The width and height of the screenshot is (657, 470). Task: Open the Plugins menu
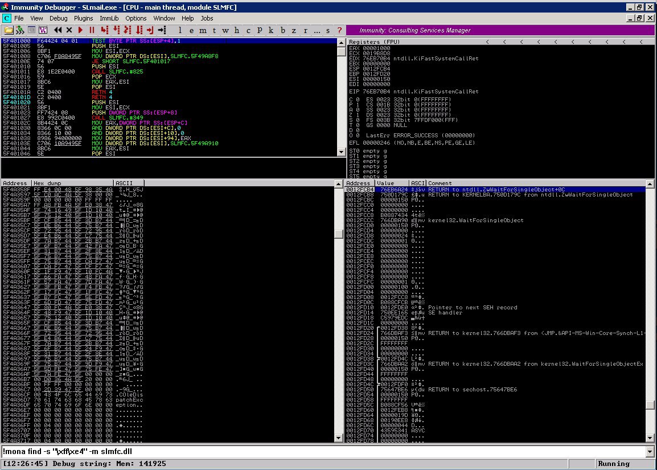(83, 18)
